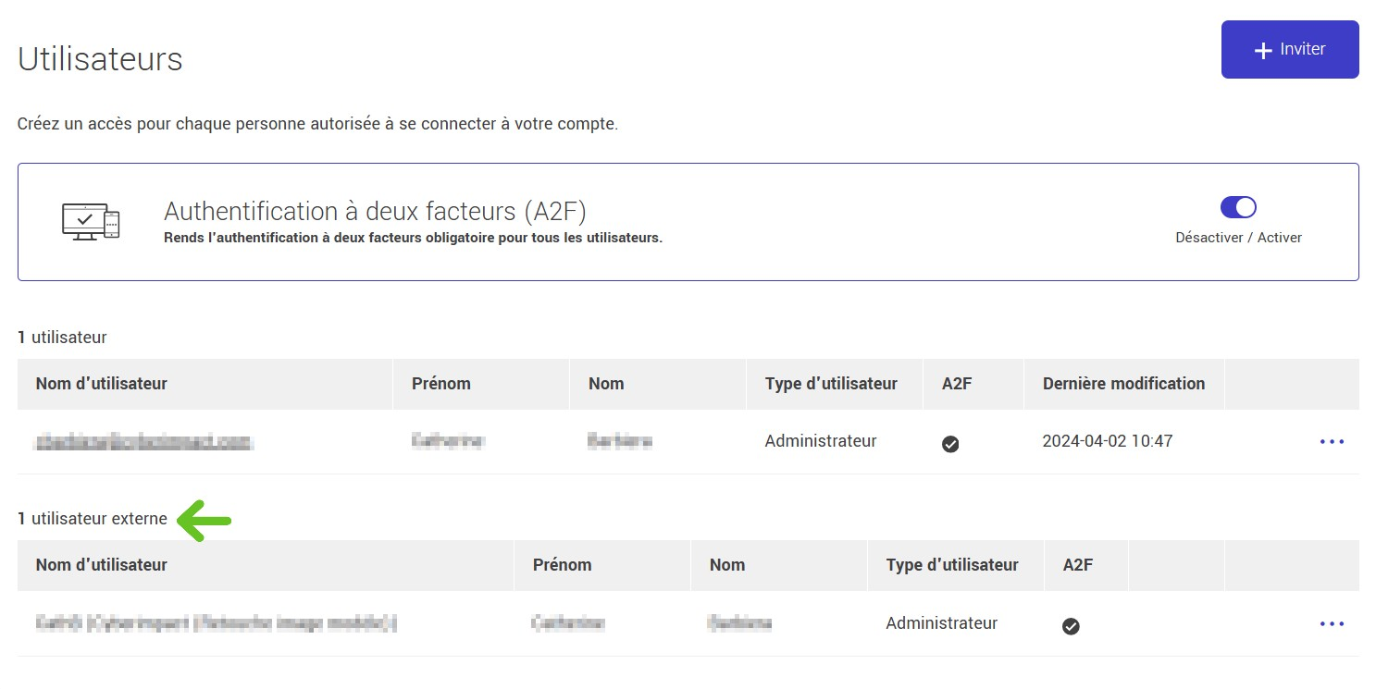Click the Inviter button
The image size is (1376, 689).
point(1289,50)
